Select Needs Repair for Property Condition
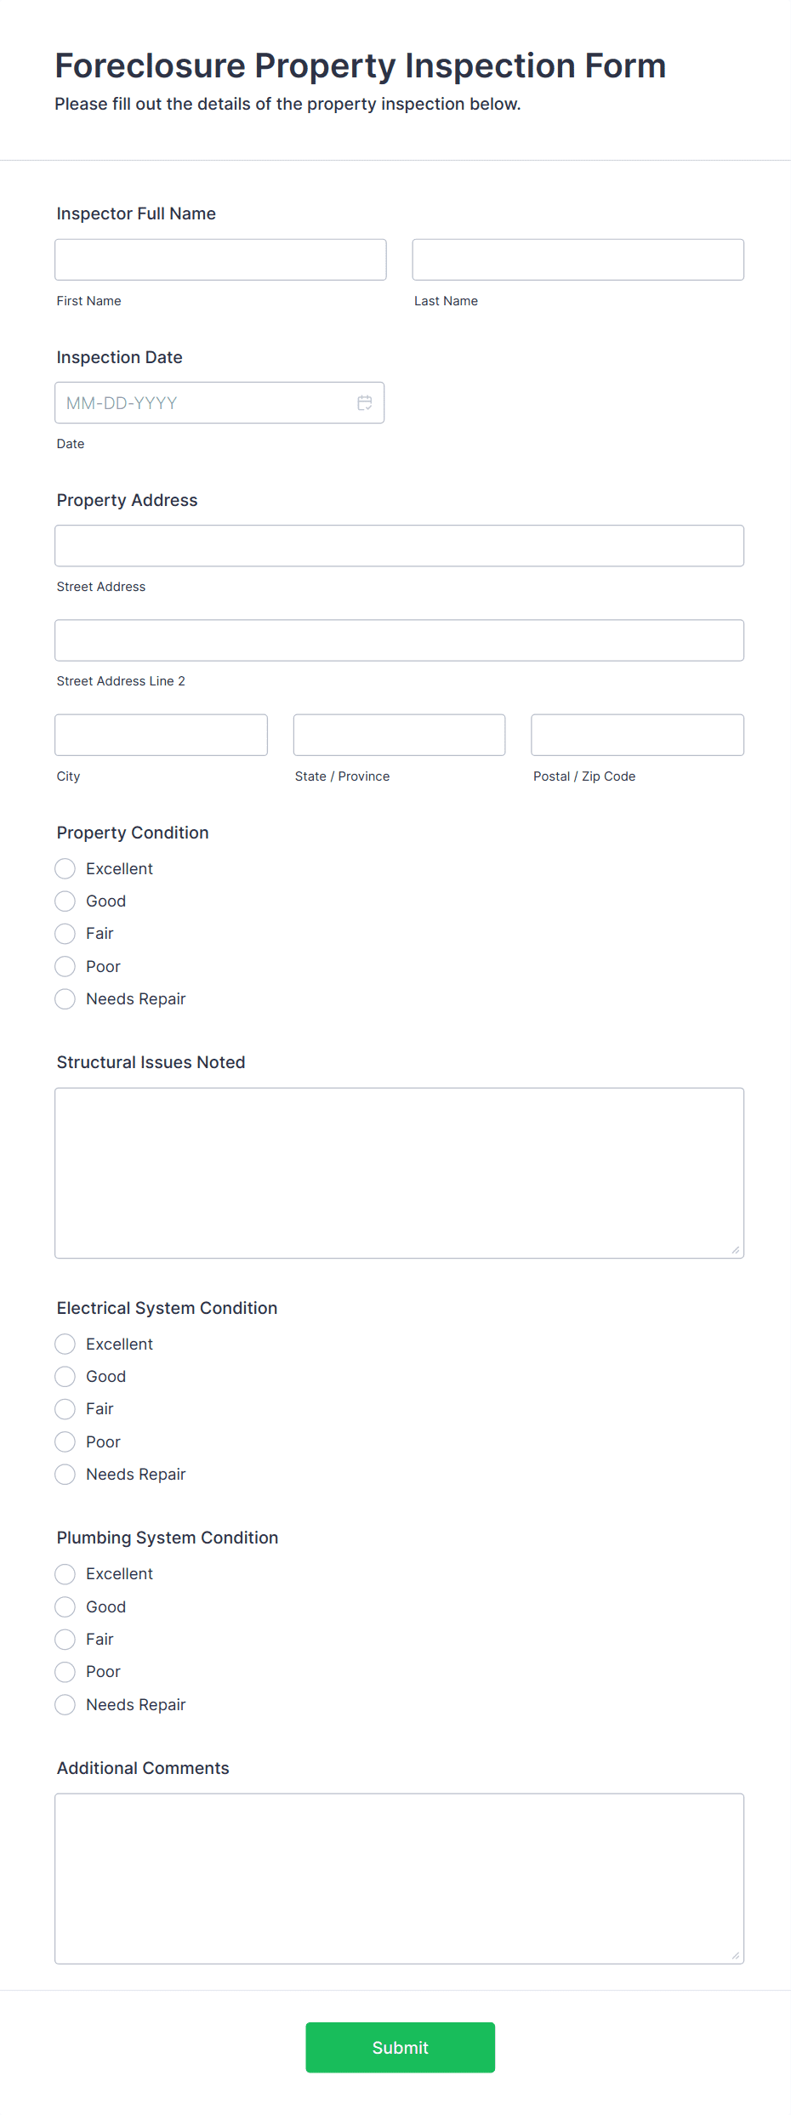 (x=65, y=998)
